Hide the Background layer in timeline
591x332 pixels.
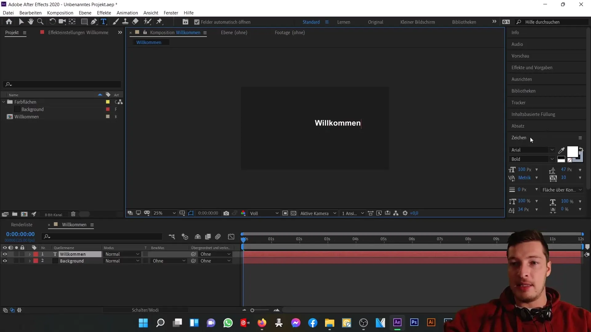click(x=5, y=261)
